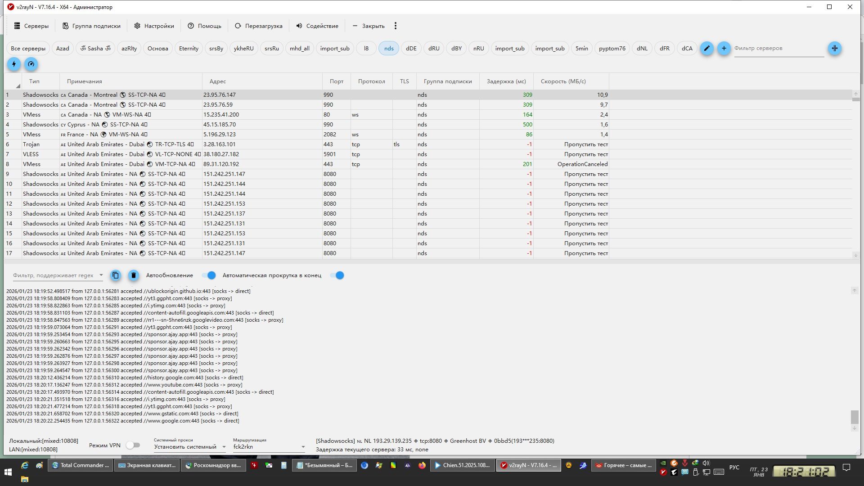This screenshot has height=486, width=864.
Task: Expand the log filter regex dropdown
Action: (101, 275)
